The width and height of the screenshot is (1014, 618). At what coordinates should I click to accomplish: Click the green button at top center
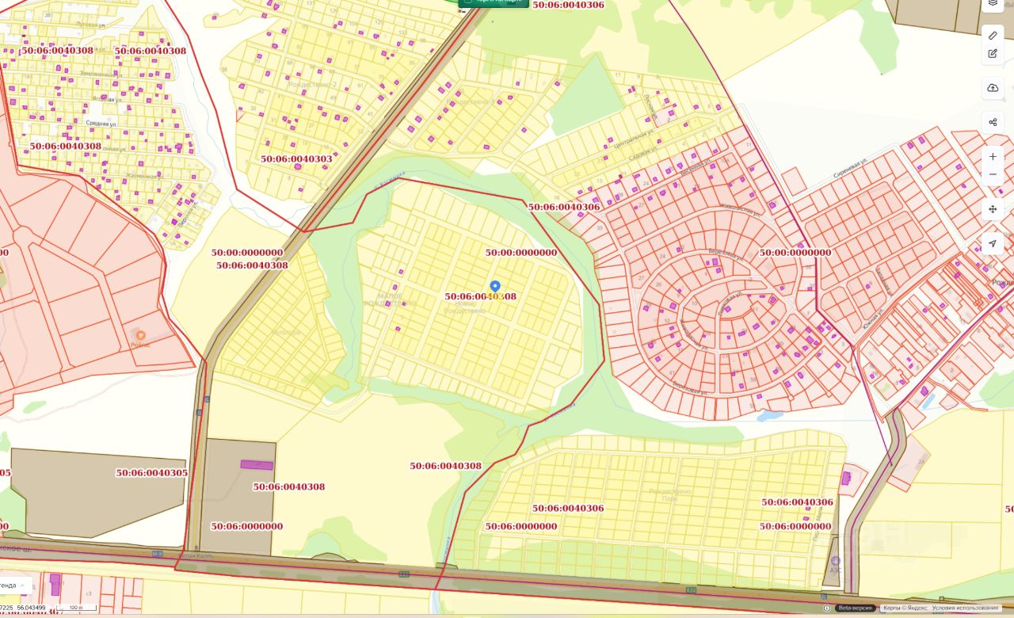coord(494,2)
